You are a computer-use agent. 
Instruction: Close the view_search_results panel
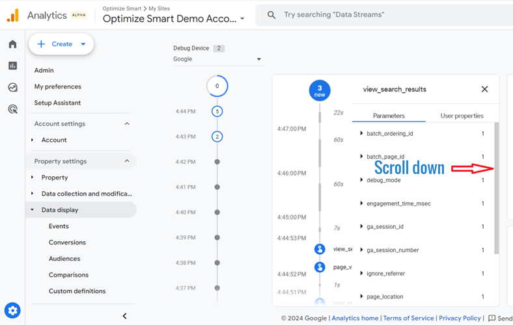click(x=484, y=89)
